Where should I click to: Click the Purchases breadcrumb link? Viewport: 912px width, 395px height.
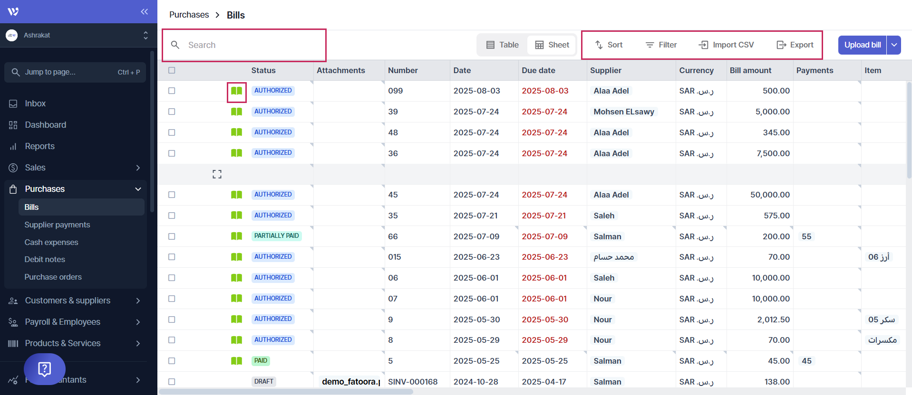(x=189, y=15)
